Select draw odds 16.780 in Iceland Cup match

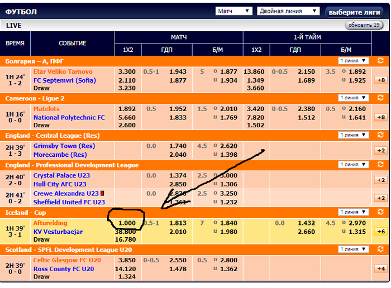(x=126, y=239)
